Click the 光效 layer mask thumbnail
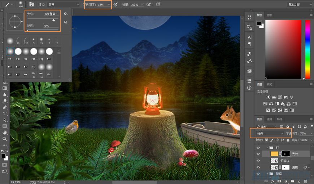This screenshot has height=184, width=314. [x=286, y=154]
